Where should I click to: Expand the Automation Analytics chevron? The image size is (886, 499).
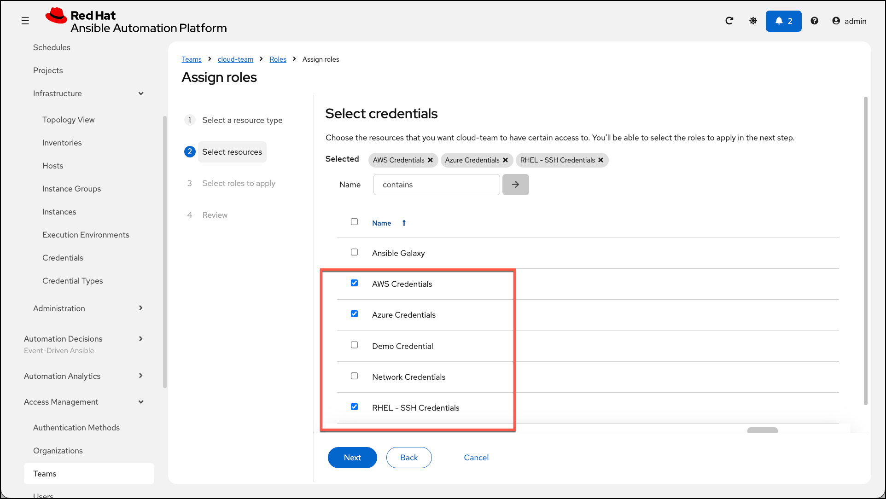click(x=141, y=376)
